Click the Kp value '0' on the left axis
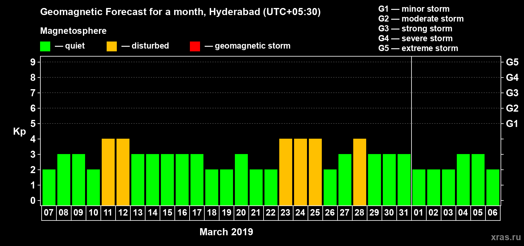 (33, 200)
